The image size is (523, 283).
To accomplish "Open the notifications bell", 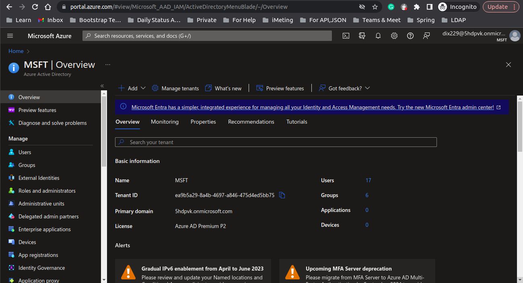I will pos(378,36).
